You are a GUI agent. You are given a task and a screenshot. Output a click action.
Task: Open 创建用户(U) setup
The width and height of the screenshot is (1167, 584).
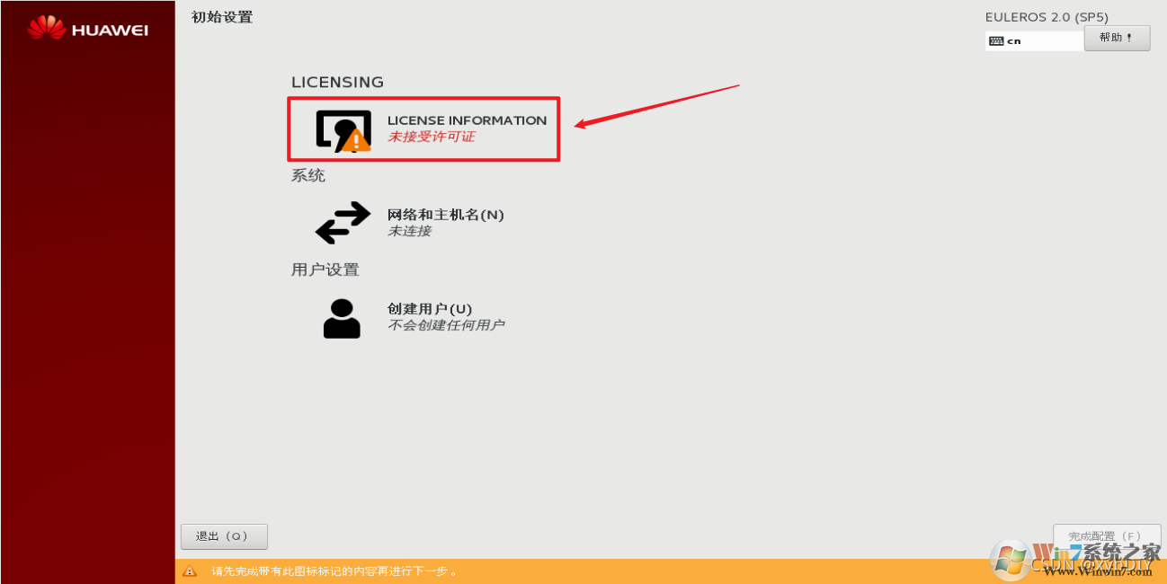(430, 309)
